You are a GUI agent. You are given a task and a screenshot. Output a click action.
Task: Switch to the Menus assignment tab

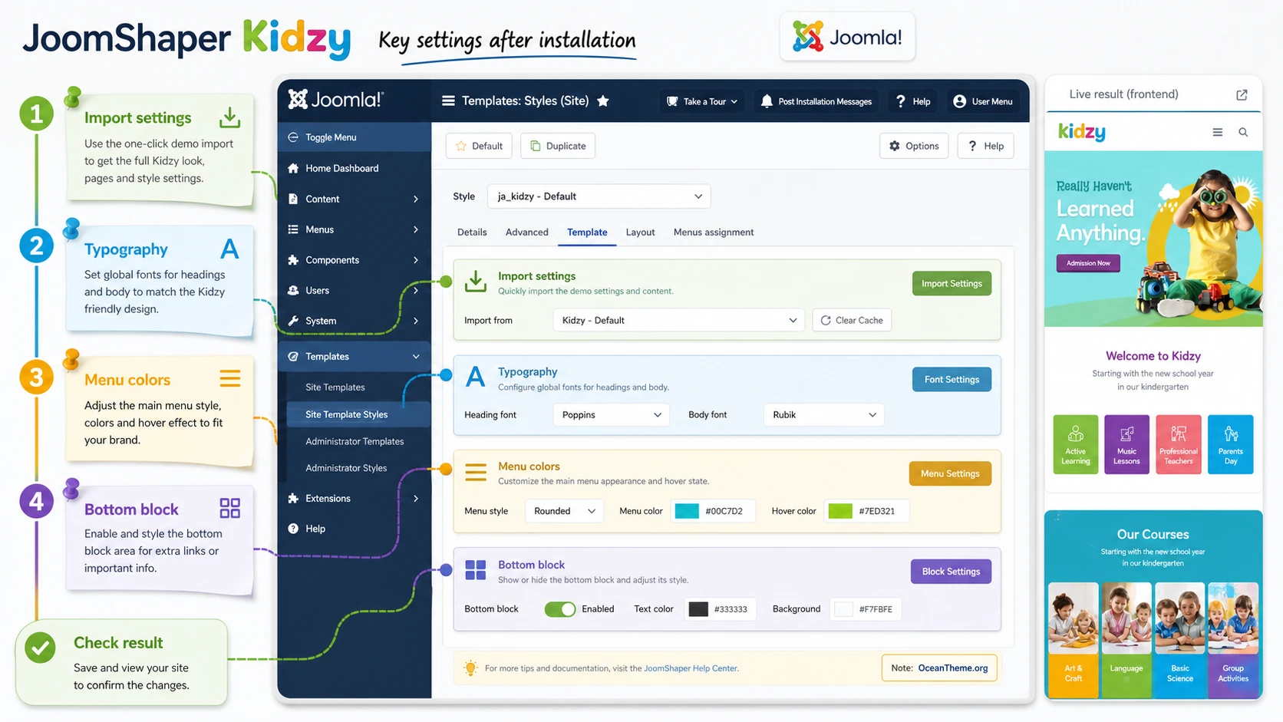(x=714, y=232)
